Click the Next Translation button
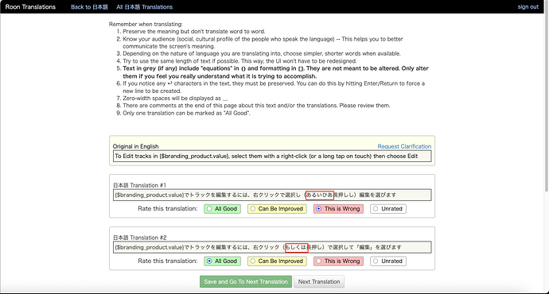This screenshot has height=294, width=549. tap(319, 282)
